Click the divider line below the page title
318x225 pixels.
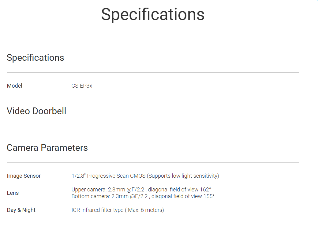point(153,36)
